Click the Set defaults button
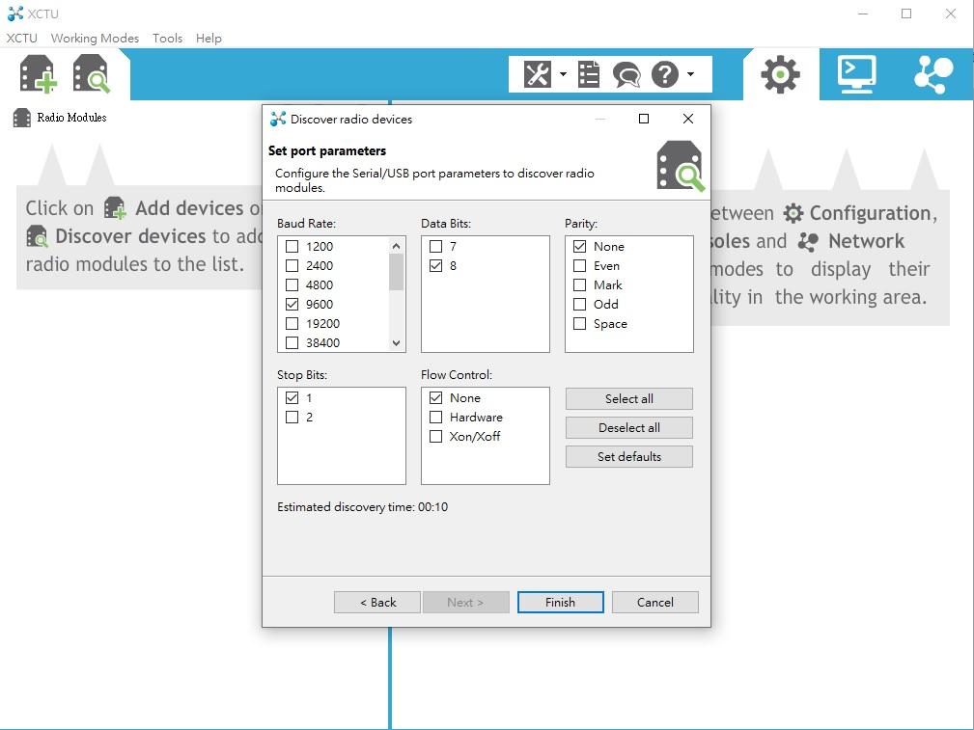This screenshot has height=730, width=974. point(629,457)
